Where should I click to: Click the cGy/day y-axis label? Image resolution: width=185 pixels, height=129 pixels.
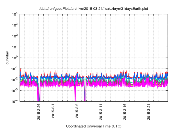pyautogui.click(x=8, y=58)
